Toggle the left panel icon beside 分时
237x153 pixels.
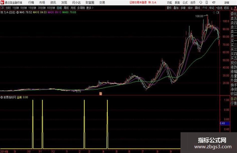pos(2,8)
